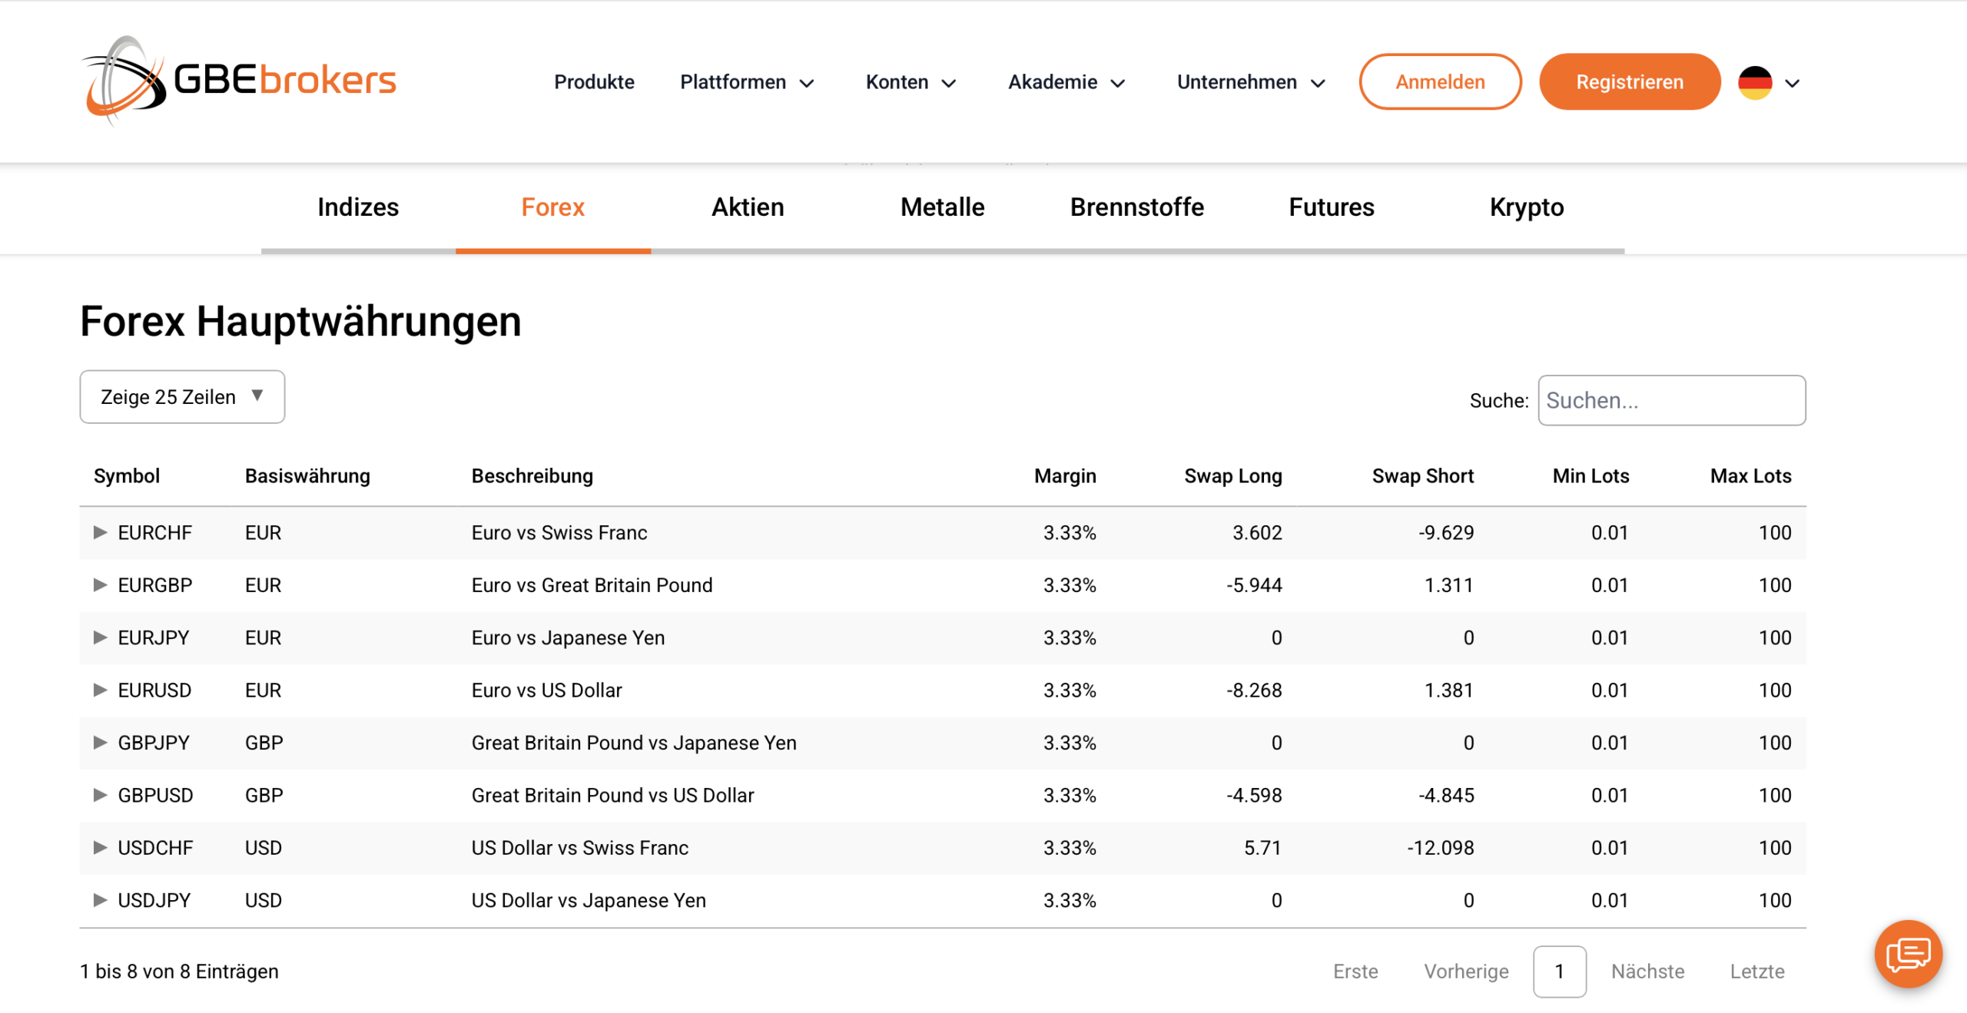
Task: Click the Anmelden button
Action: pos(1440,81)
